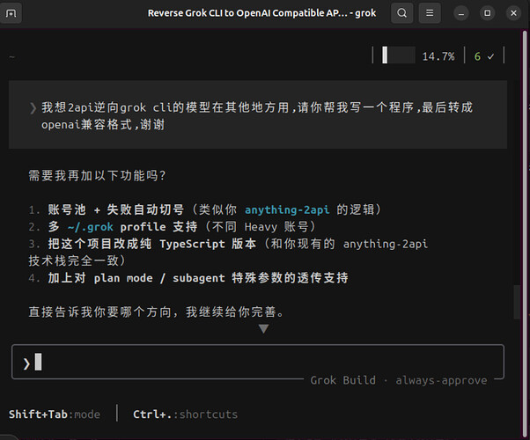
Task: Click the 14.7% usage value
Action: [438, 56]
